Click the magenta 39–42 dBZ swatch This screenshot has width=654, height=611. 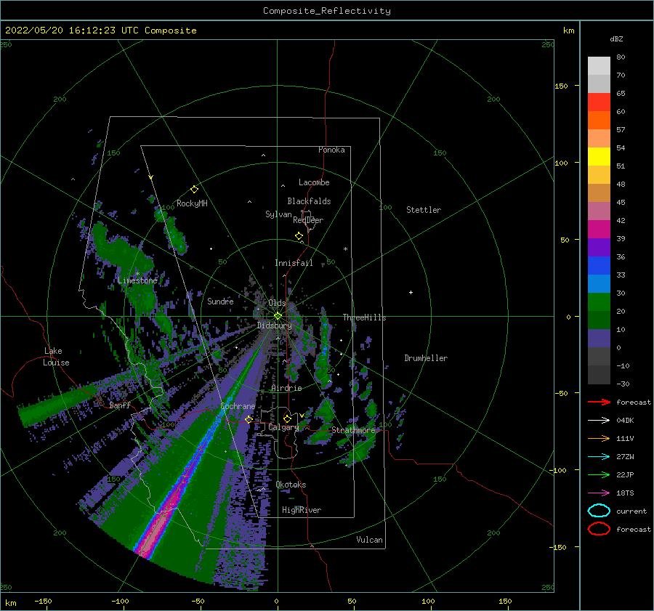(x=599, y=229)
